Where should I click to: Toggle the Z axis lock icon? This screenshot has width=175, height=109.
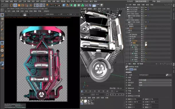click(43, 5)
